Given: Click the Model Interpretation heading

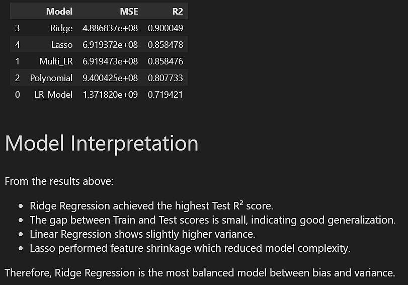Looking at the screenshot, I should (x=102, y=144).
